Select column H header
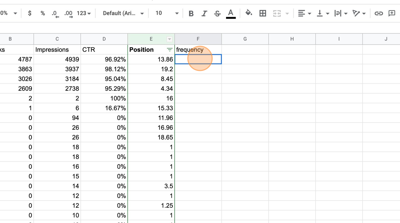This screenshot has height=223, width=400. [292, 39]
